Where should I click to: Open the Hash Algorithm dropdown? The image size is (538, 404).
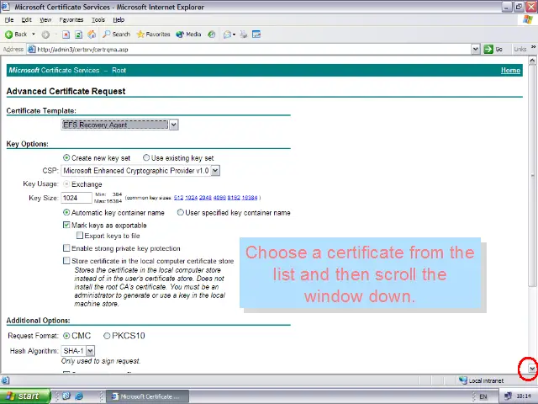coord(90,351)
